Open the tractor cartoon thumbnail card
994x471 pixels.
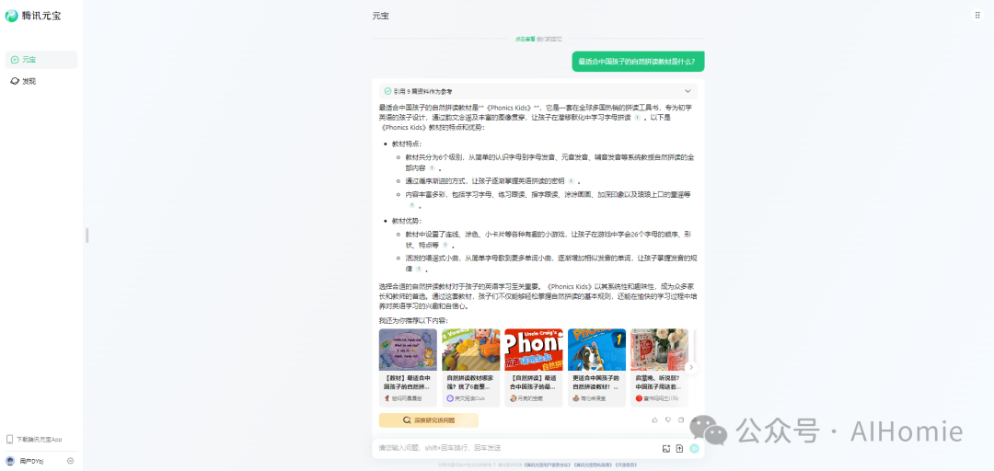pyautogui.click(x=471, y=350)
